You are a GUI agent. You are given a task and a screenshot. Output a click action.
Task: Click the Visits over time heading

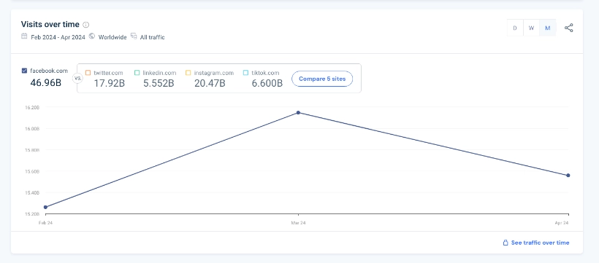click(50, 24)
